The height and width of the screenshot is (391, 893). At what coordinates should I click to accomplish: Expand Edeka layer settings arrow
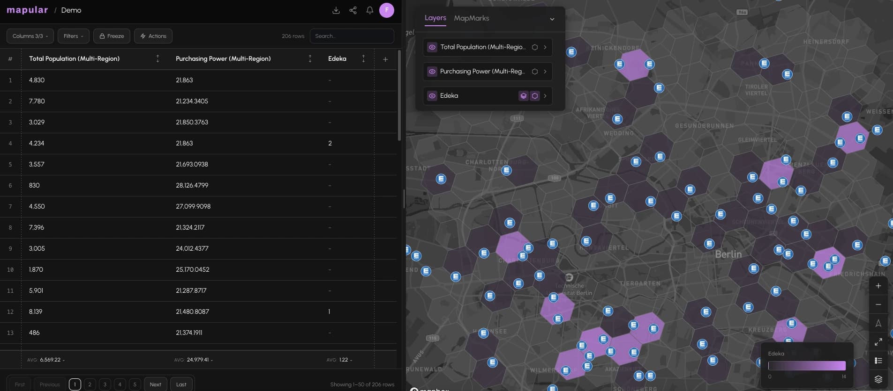(x=545, y=96)
